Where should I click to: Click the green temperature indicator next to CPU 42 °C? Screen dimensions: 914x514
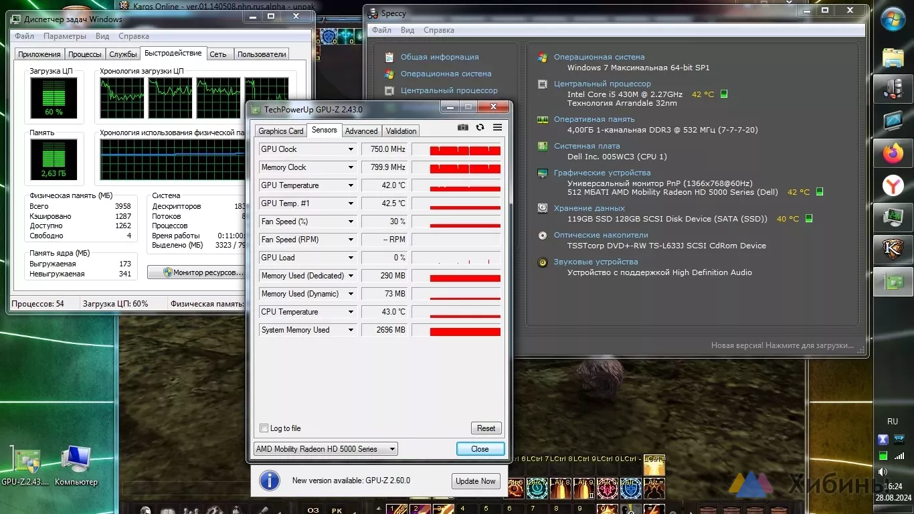pyautogui.click(x=723, y=94)
